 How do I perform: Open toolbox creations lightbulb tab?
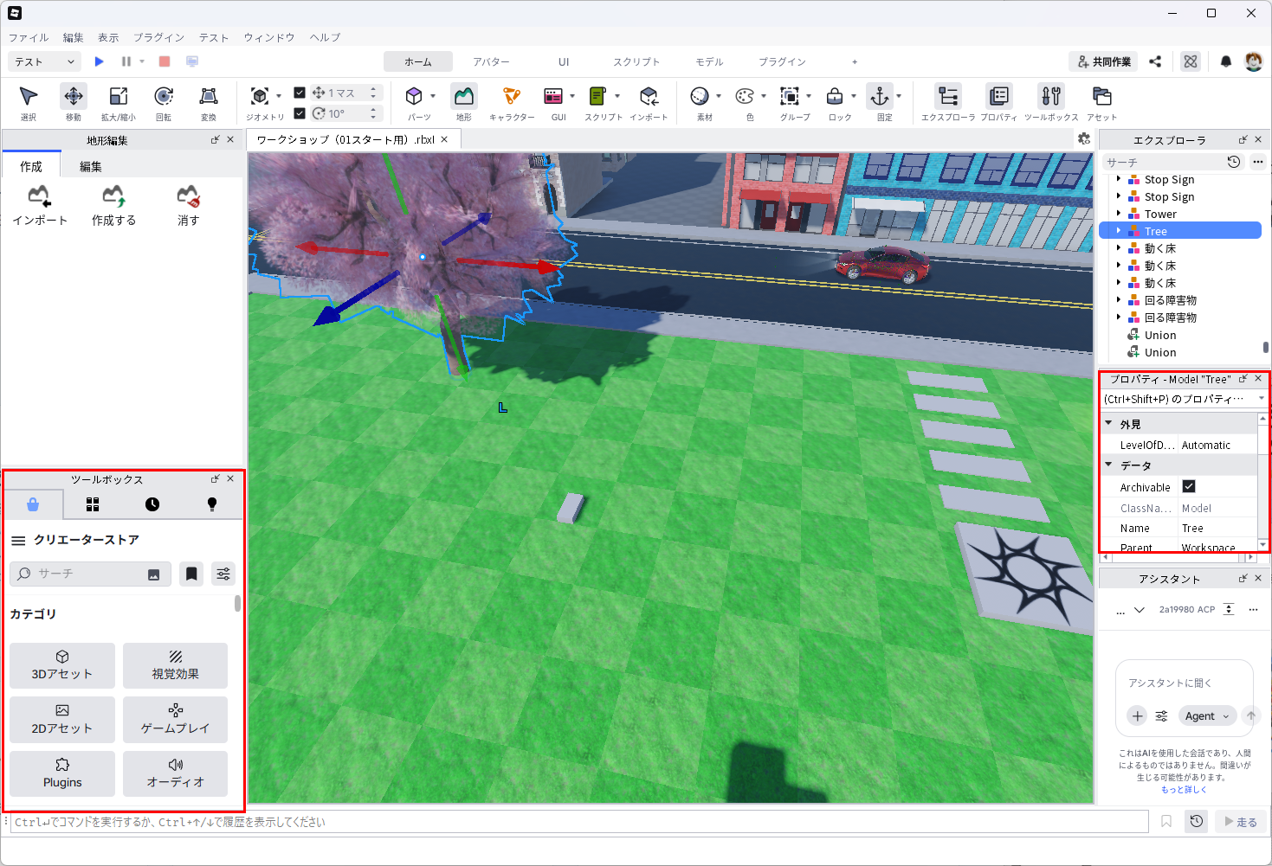pos(212,504)
